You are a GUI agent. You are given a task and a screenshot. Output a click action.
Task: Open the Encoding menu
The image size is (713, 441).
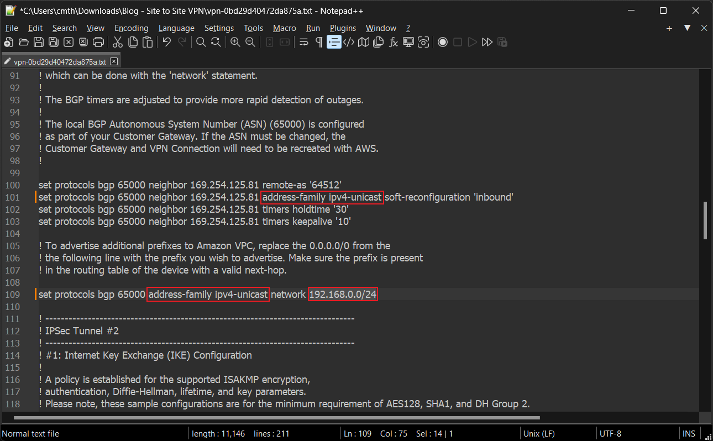point(132,28)
